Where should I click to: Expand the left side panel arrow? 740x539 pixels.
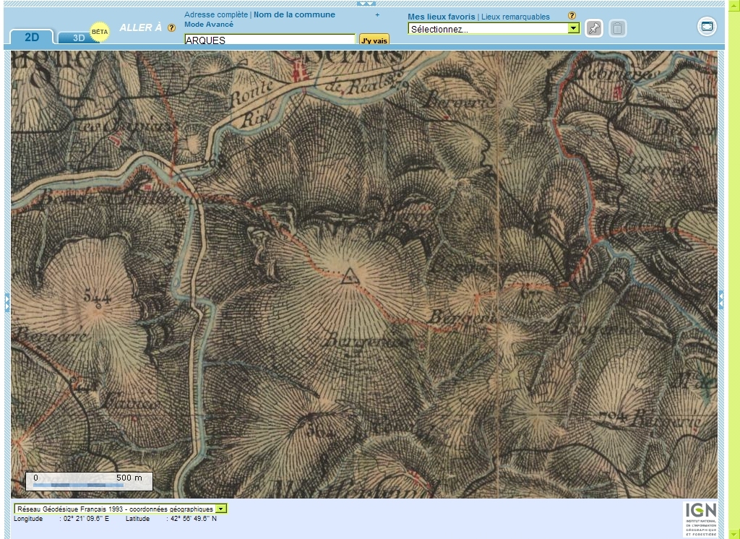pyautogui.click(x=7, y=302)
